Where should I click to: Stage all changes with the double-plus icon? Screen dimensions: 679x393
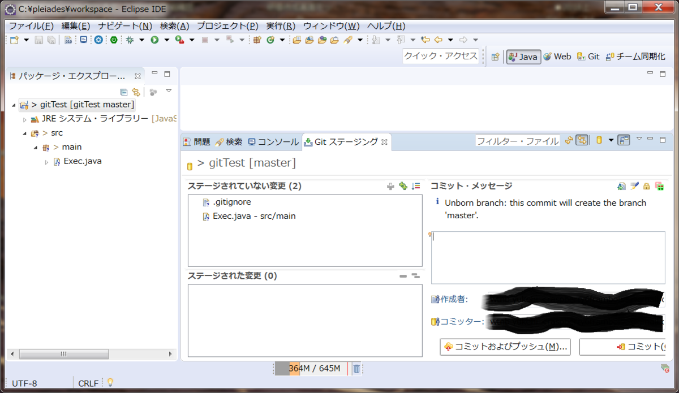pyautogui.click(x=403, y=185)
